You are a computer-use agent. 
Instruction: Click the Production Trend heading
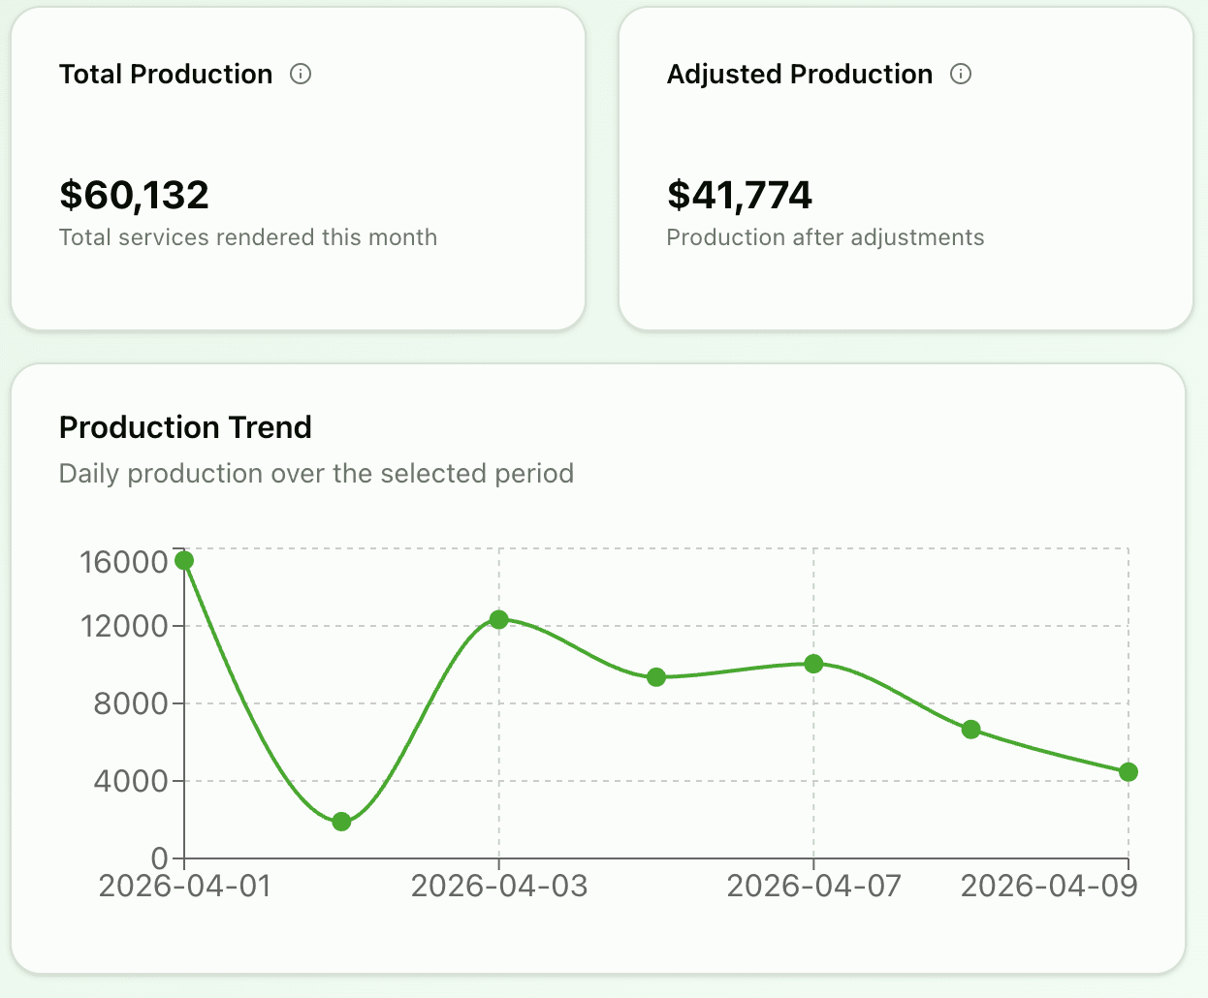click(185, 427)
